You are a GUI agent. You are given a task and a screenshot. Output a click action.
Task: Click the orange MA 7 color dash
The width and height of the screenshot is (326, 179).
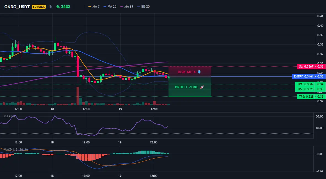[90, 7]
